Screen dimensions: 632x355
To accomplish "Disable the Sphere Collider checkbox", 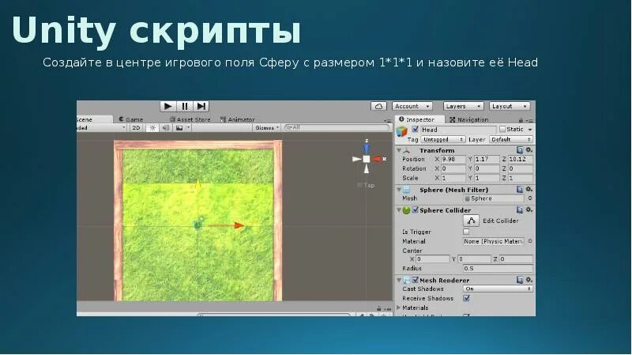I will [x=415, y=210].
